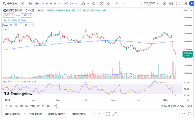Click the red approximate data mode icon
The height and width of the screenshot is (121, 195).
[42, 10]
